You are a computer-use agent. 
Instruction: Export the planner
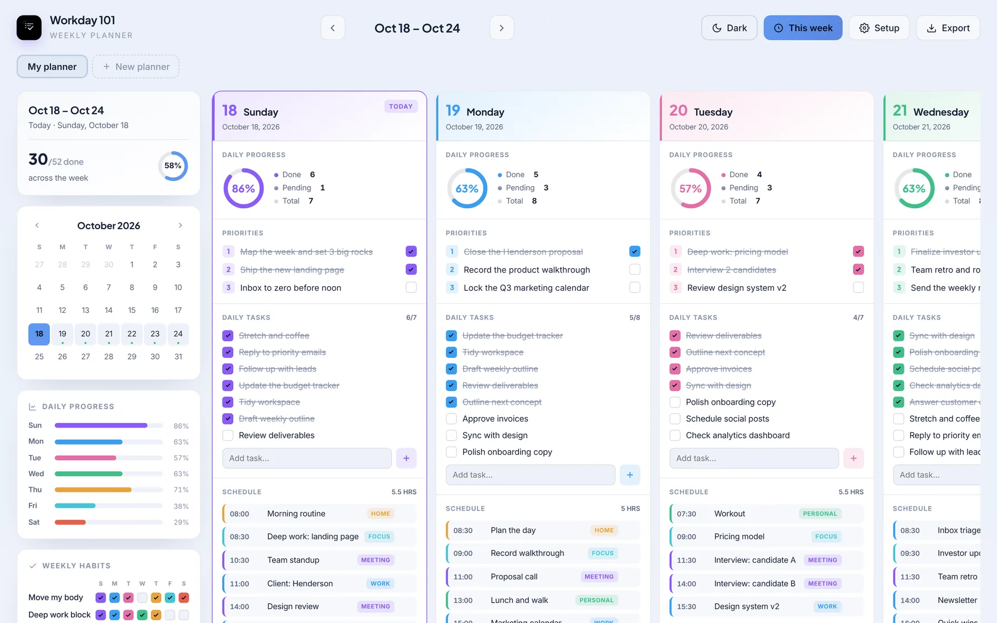948,28
